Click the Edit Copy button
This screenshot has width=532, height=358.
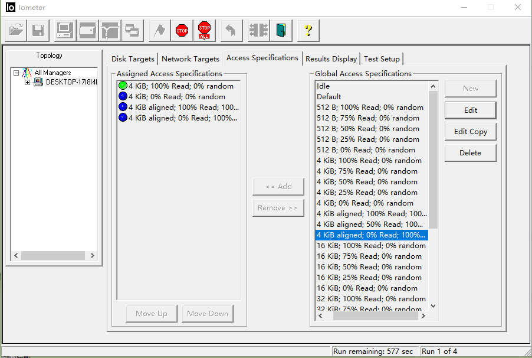pos(471,132)
